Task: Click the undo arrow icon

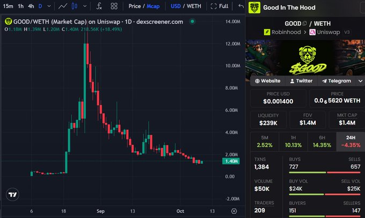Action: [241, 6]
